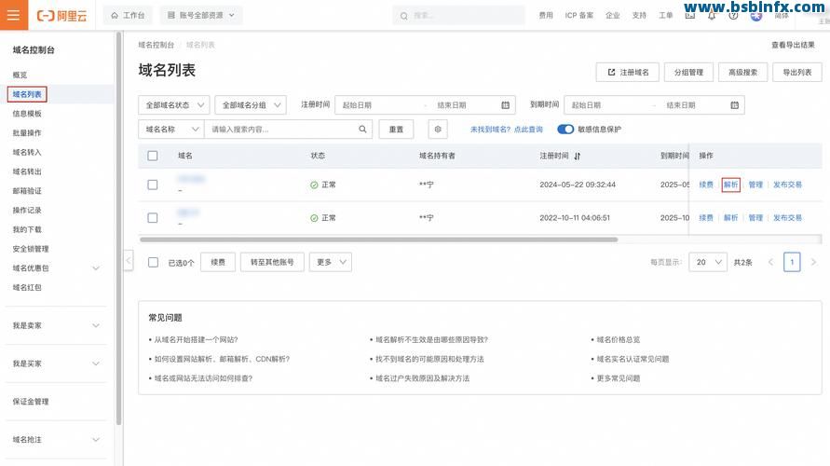Open 域名解析不生效 FAQ link
The width and height of the screenshot is (830, 466).
(431, 340)
